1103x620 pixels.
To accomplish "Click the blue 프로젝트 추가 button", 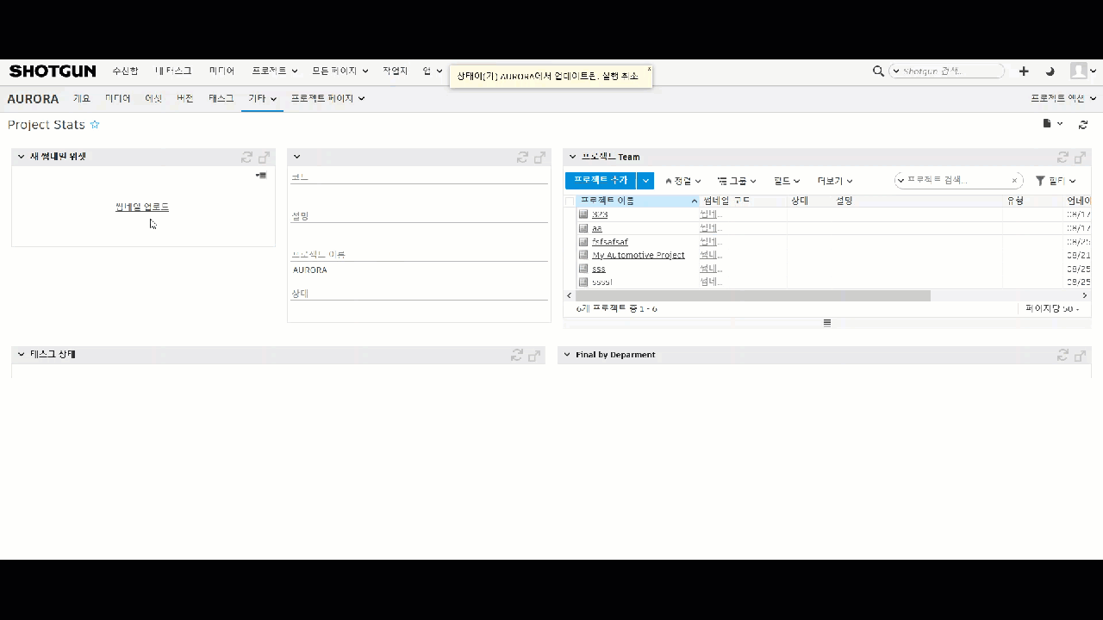I will [601, 181].
